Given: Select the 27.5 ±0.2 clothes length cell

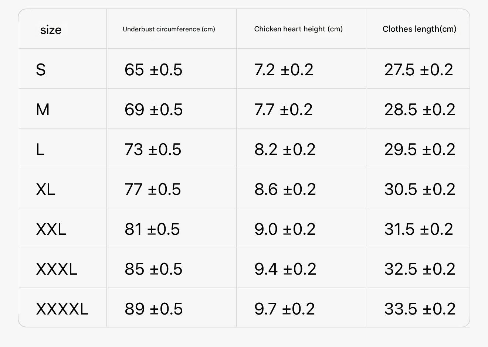Looking at the screenshot, I should point(418,70).
